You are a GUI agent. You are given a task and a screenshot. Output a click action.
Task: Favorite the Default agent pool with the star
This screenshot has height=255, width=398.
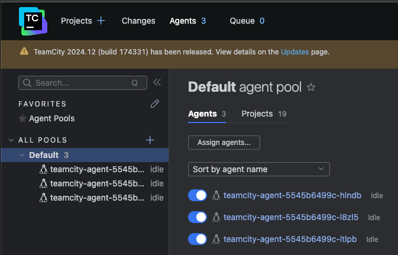pos(311,88)
